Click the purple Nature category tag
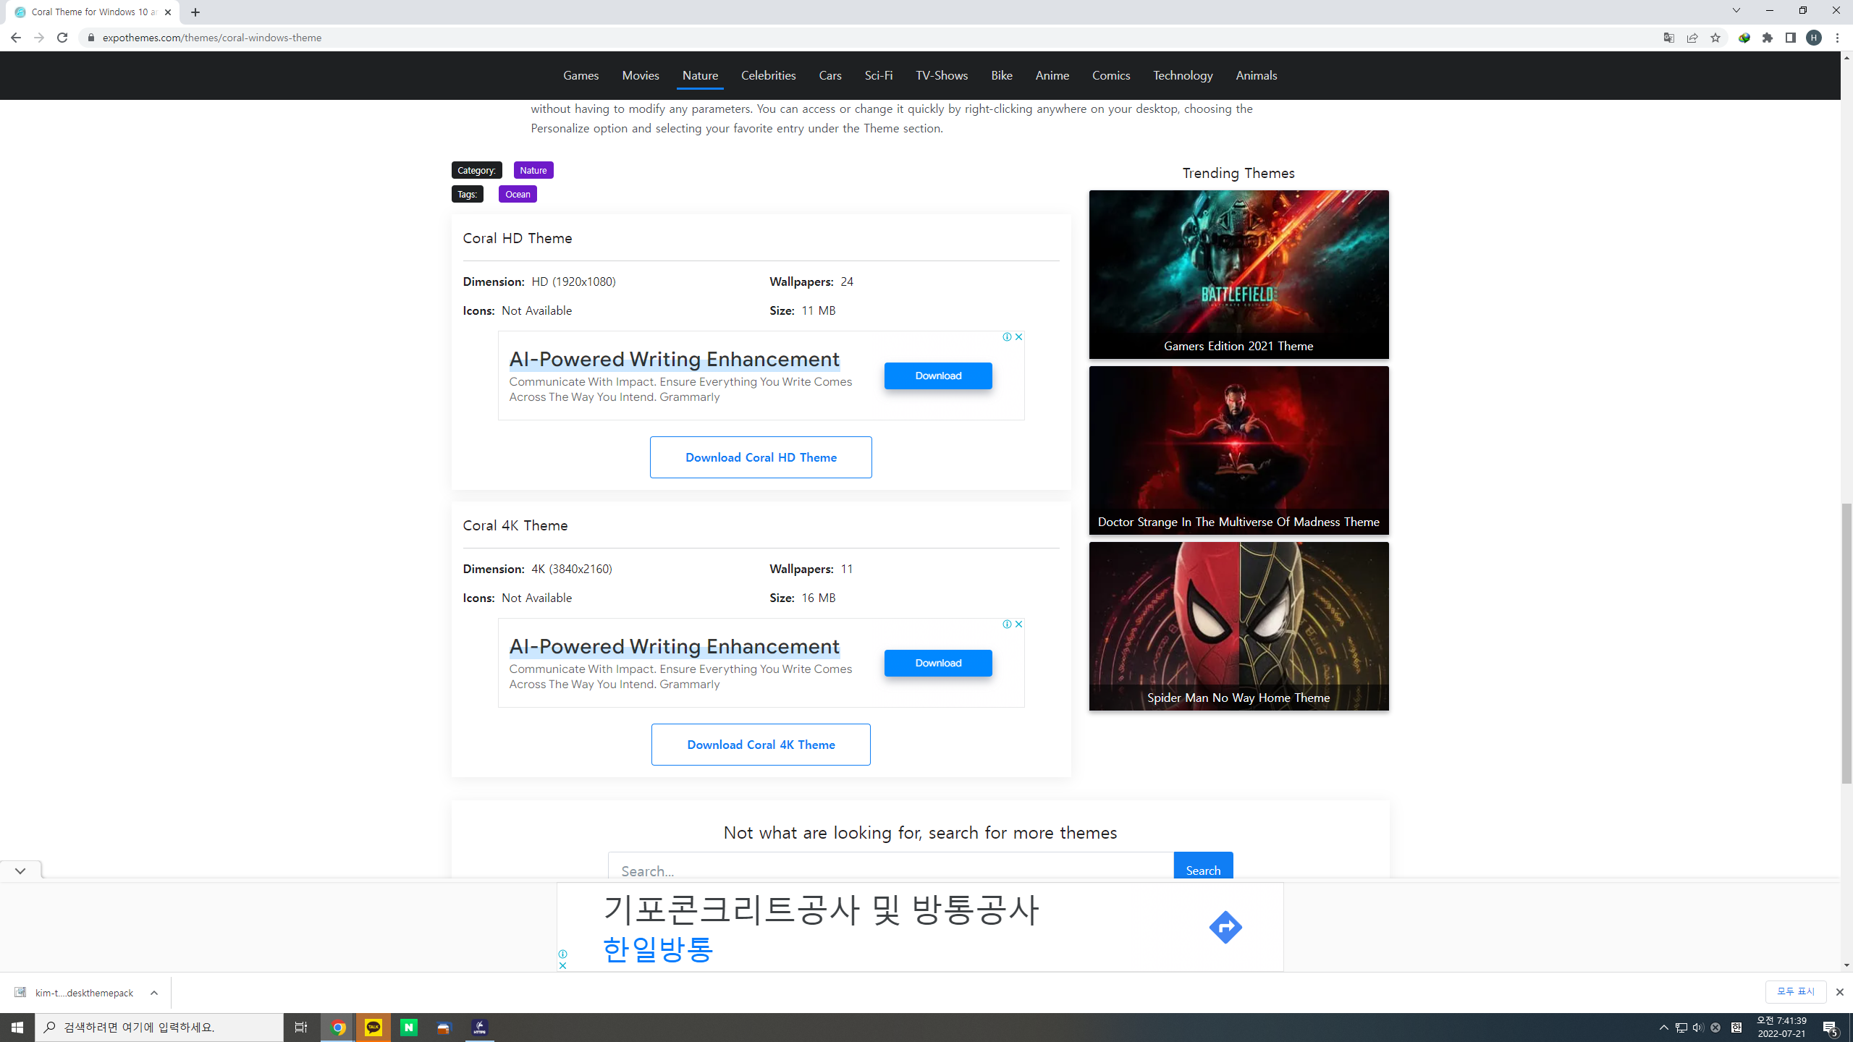This screenshot has height=1042, width=1853. pyautogui.click(x=533, y=170)
